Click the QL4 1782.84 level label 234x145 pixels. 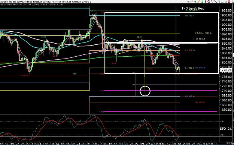(x=189, y=68)
